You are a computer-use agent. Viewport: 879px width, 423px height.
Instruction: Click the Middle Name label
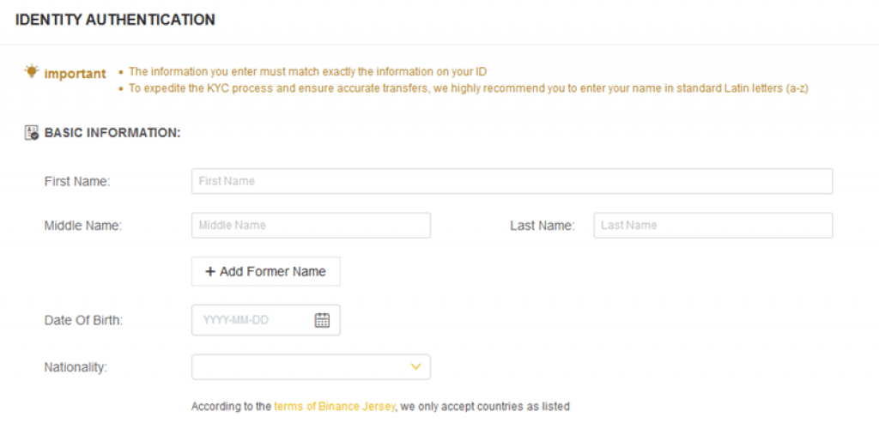[x=83, y=226]
